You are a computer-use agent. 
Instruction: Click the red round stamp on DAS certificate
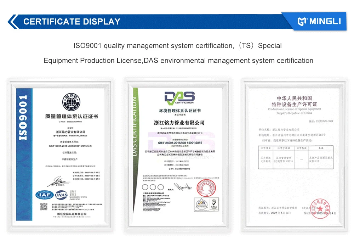pos(206,188)
